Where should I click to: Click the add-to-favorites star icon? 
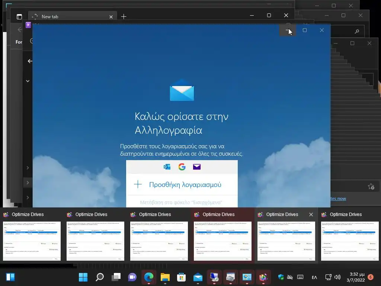click(371, 187)
